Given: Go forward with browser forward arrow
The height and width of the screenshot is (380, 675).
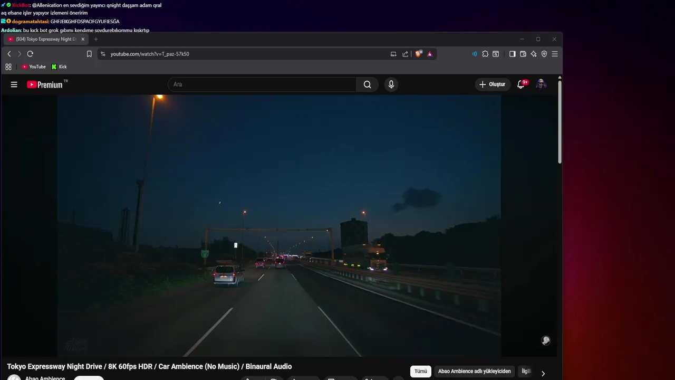Looking at the screenshot, I should click(20, 54).
